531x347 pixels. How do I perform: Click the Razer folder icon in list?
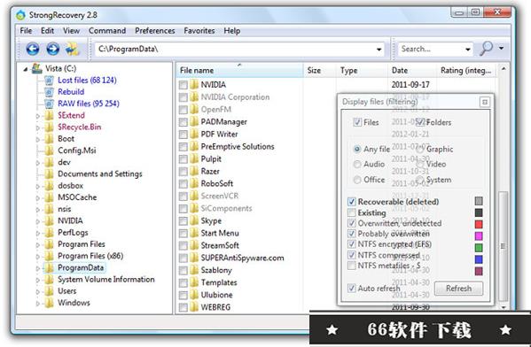194,172
